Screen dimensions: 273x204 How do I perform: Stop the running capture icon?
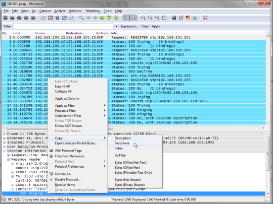point(26,18)
